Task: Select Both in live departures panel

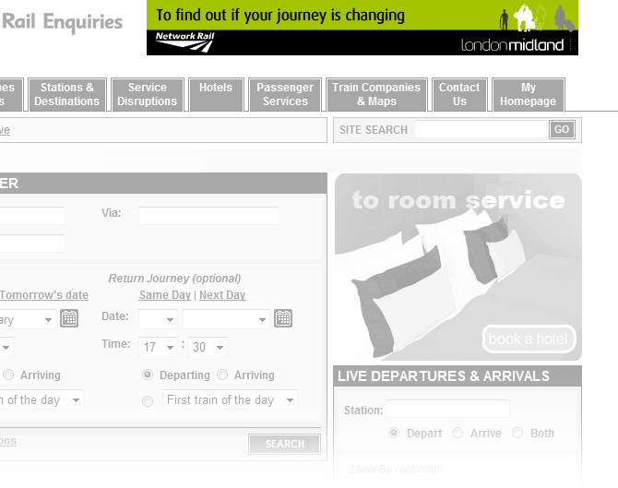Action: tap(517, 433)
